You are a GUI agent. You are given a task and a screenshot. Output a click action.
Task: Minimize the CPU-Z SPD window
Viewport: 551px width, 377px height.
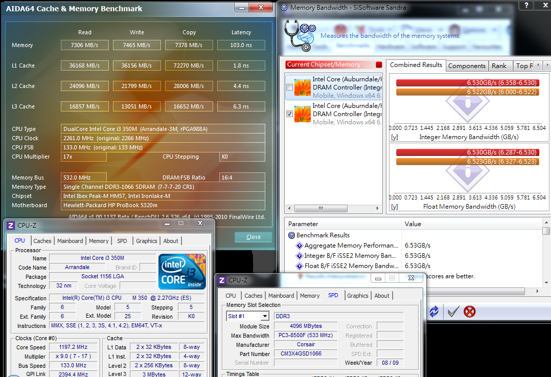(x=378, y=278)
